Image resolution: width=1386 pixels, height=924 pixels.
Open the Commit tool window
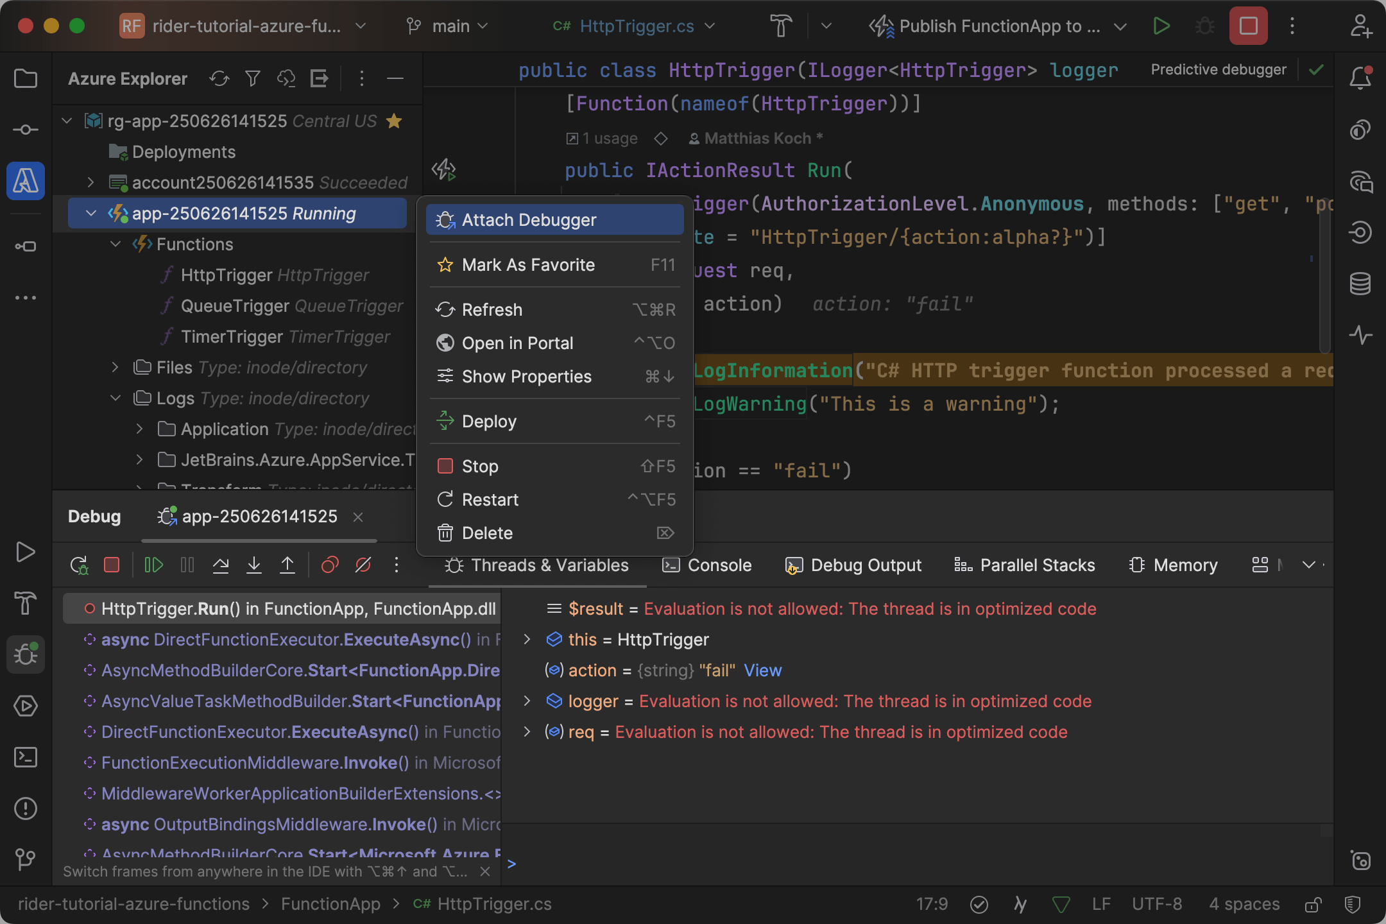26,129
